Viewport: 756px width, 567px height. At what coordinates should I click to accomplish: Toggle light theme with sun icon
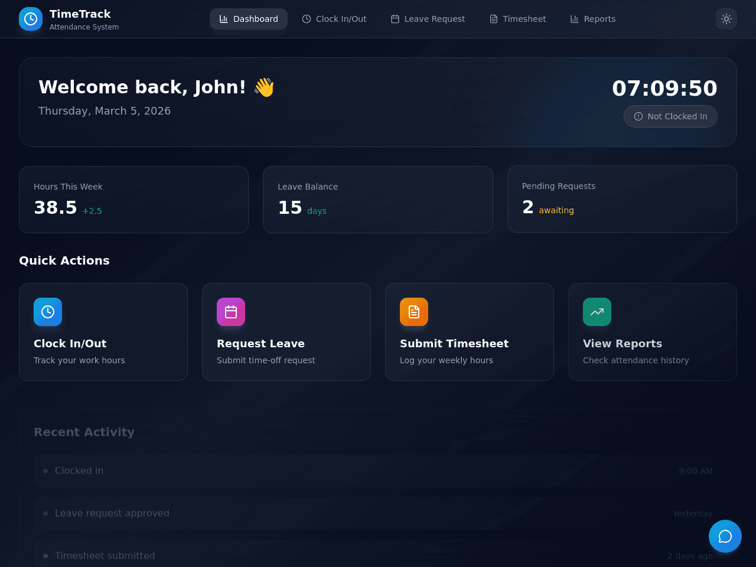[726, 19]
